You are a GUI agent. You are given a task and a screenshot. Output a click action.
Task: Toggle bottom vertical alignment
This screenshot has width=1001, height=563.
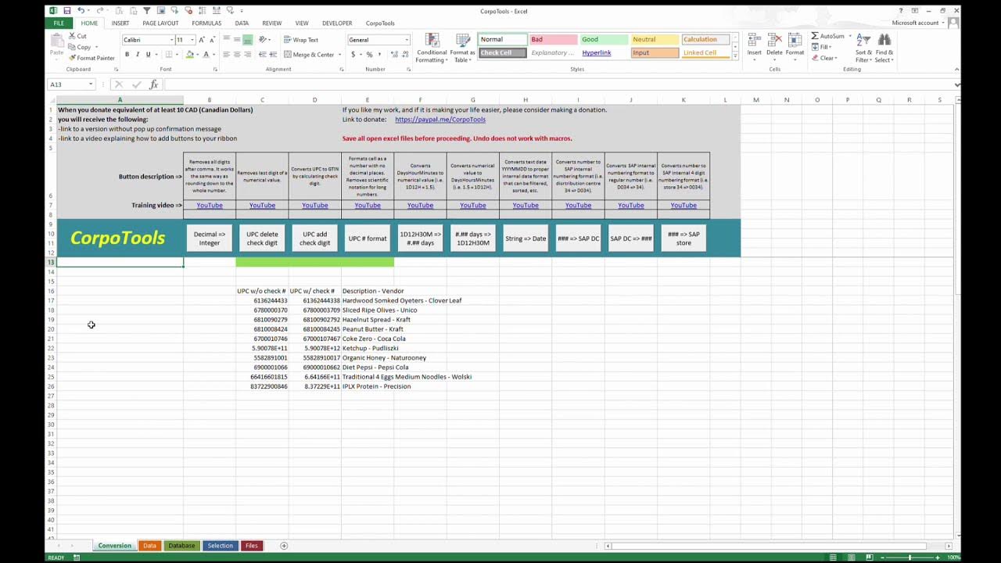(248, 40)
